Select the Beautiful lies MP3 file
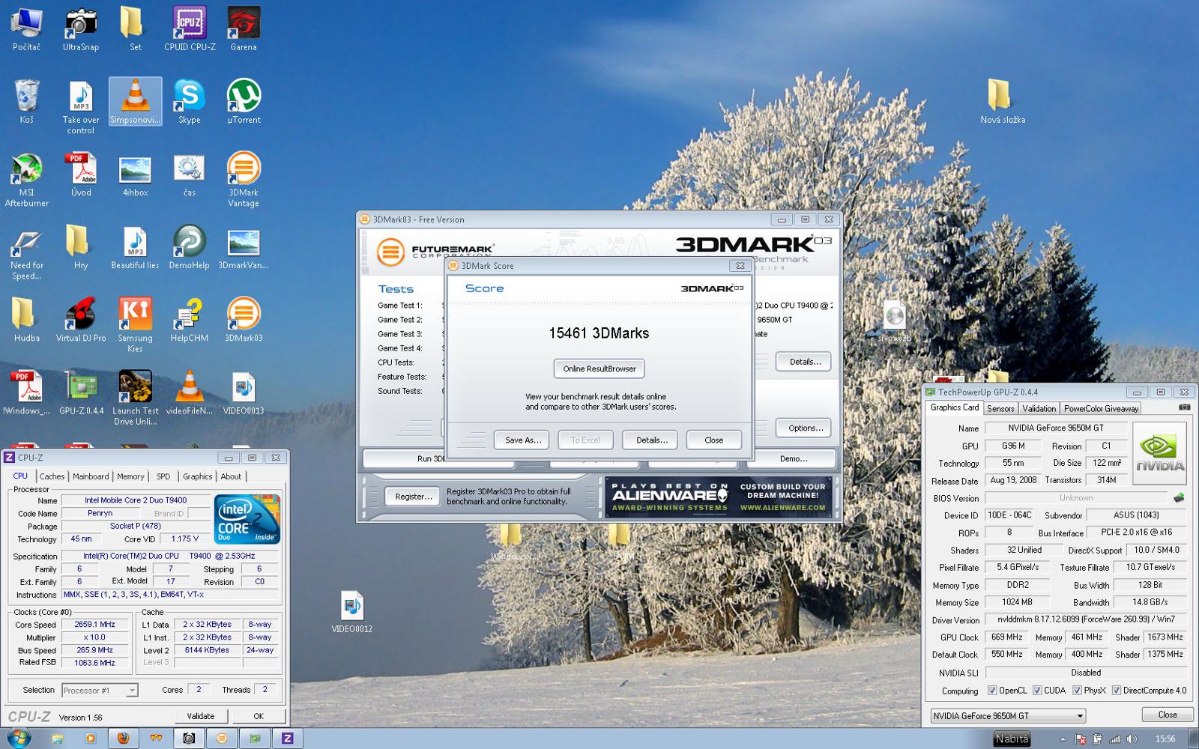This screenshot has width=1199, height=749. (135, 247)
